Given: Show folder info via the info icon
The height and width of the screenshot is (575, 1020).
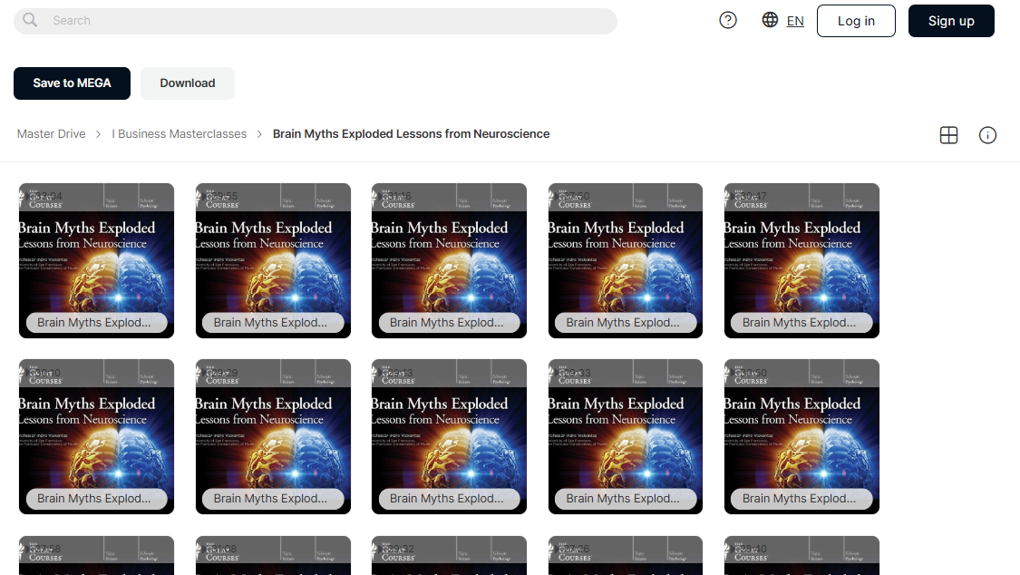Looking at the screenshot, I should (987, 135).
